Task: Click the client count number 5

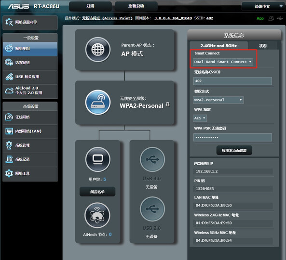Action: coord(105,179)
